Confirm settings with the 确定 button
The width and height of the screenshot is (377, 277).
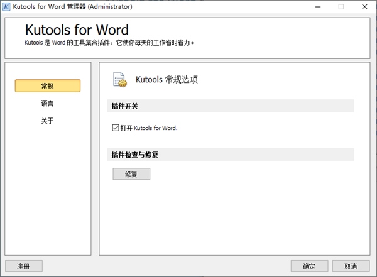[309, 266]
